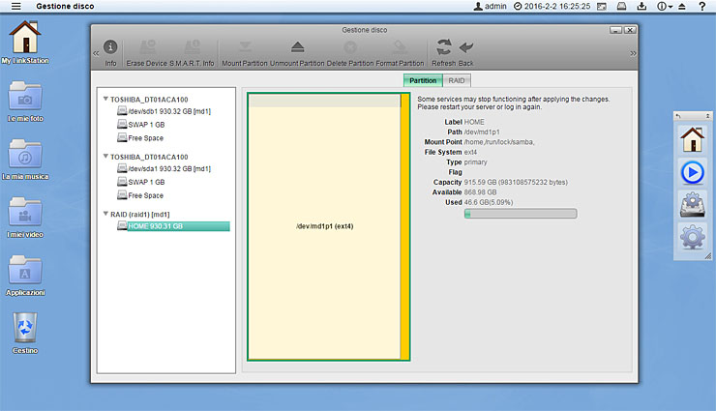This screenshot has height=411, width=716.
Task: Switch to the RAID tab
Action: click(x=457, y=81)
